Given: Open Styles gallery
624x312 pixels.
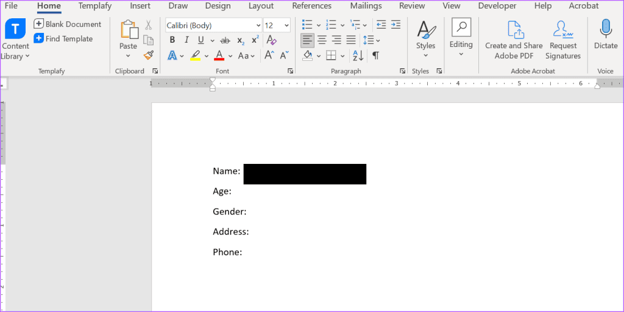Looking at the screenshot, I should tap(426, 39).
